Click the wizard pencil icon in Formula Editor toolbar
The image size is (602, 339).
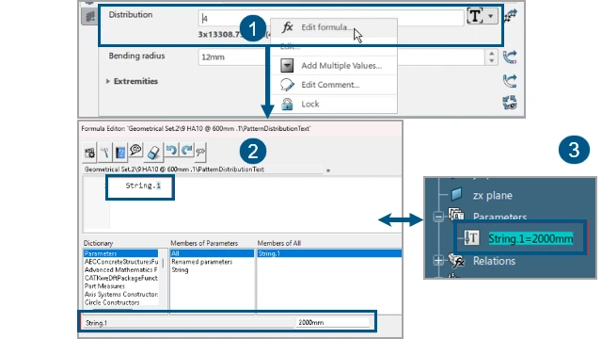coord(104,153)
